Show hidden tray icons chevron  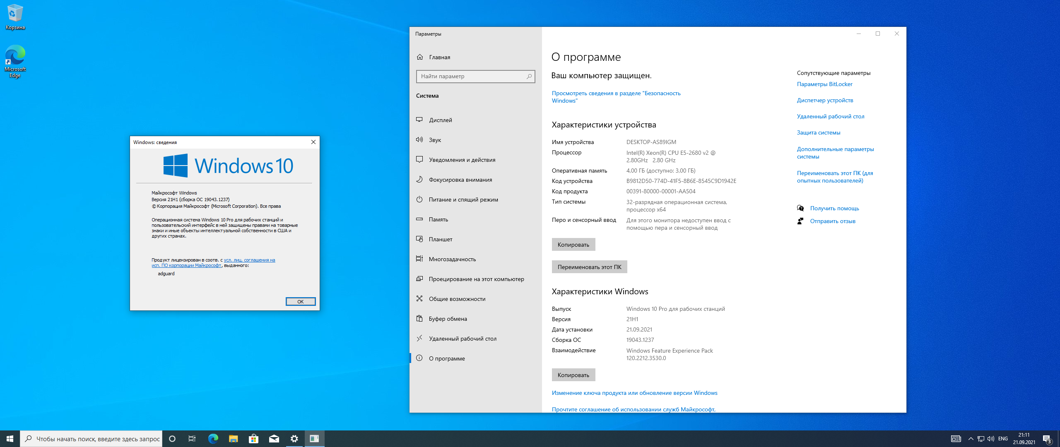[x=971, y=439]
